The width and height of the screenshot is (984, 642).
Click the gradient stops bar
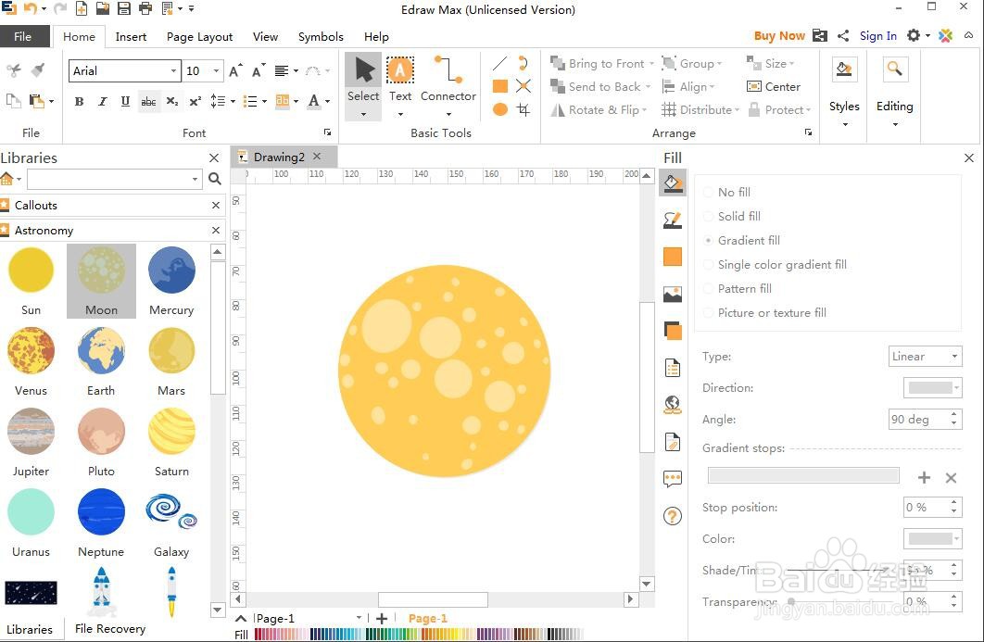coord(803,475)
